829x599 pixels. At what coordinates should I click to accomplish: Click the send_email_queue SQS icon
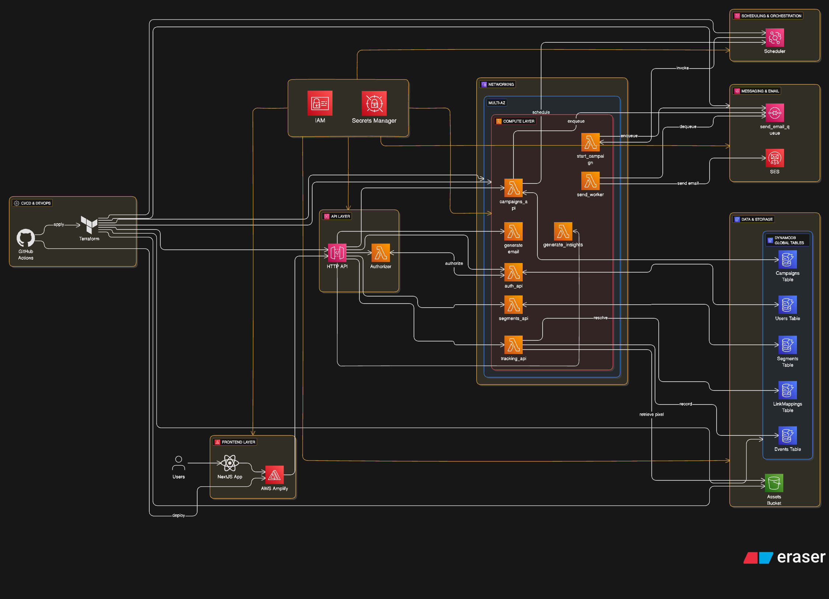pyautogui.click(x=774, y=113)
